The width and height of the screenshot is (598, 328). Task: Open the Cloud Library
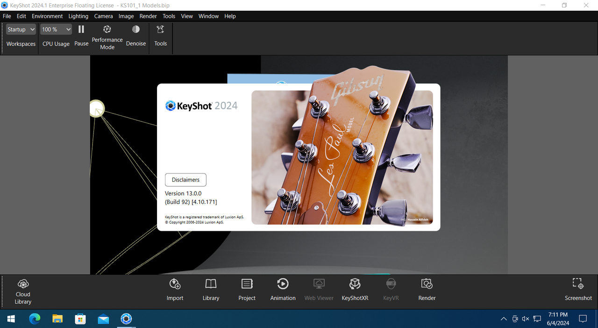pos(23,292)
